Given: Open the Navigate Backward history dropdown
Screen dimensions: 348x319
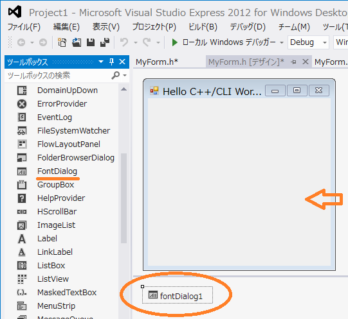Looking at the screenshot, I should 32,42.
